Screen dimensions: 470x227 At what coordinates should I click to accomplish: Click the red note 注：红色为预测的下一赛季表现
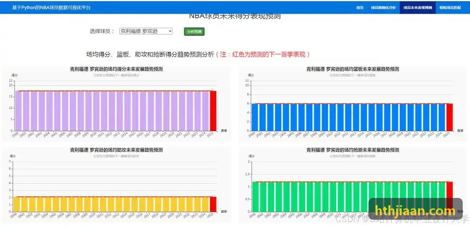click(263, 54)
